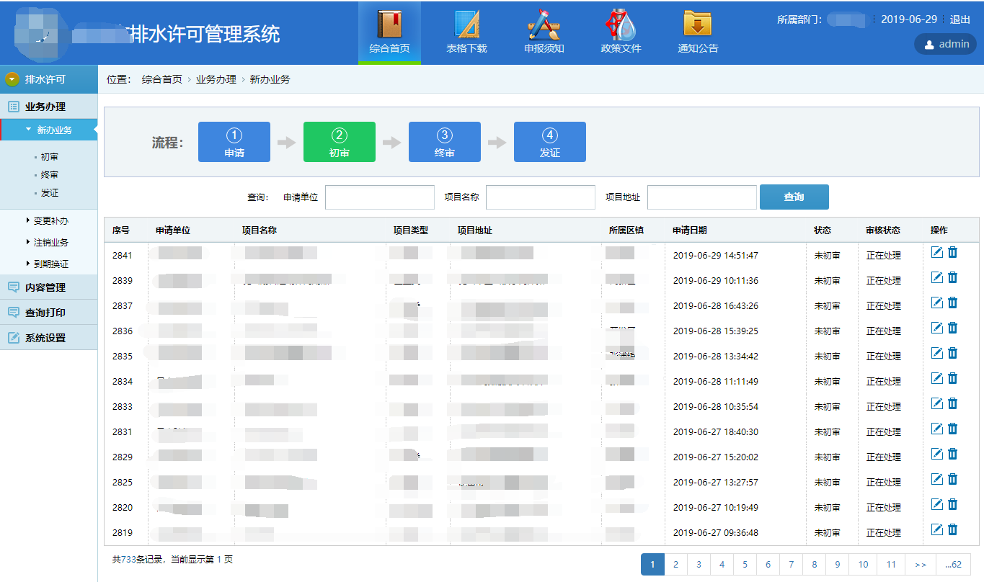The width and height of the screenshot is (984, 582).
Task: Click the 查询 search button
Action: coord(794,197)
